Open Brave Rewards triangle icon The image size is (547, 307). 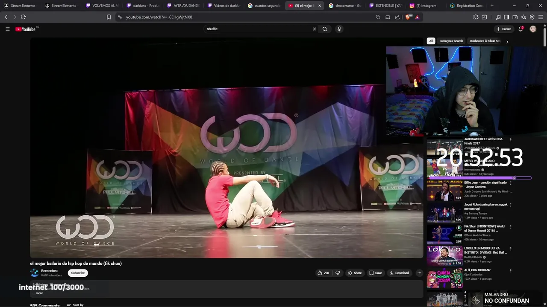[x=417, y=17]
